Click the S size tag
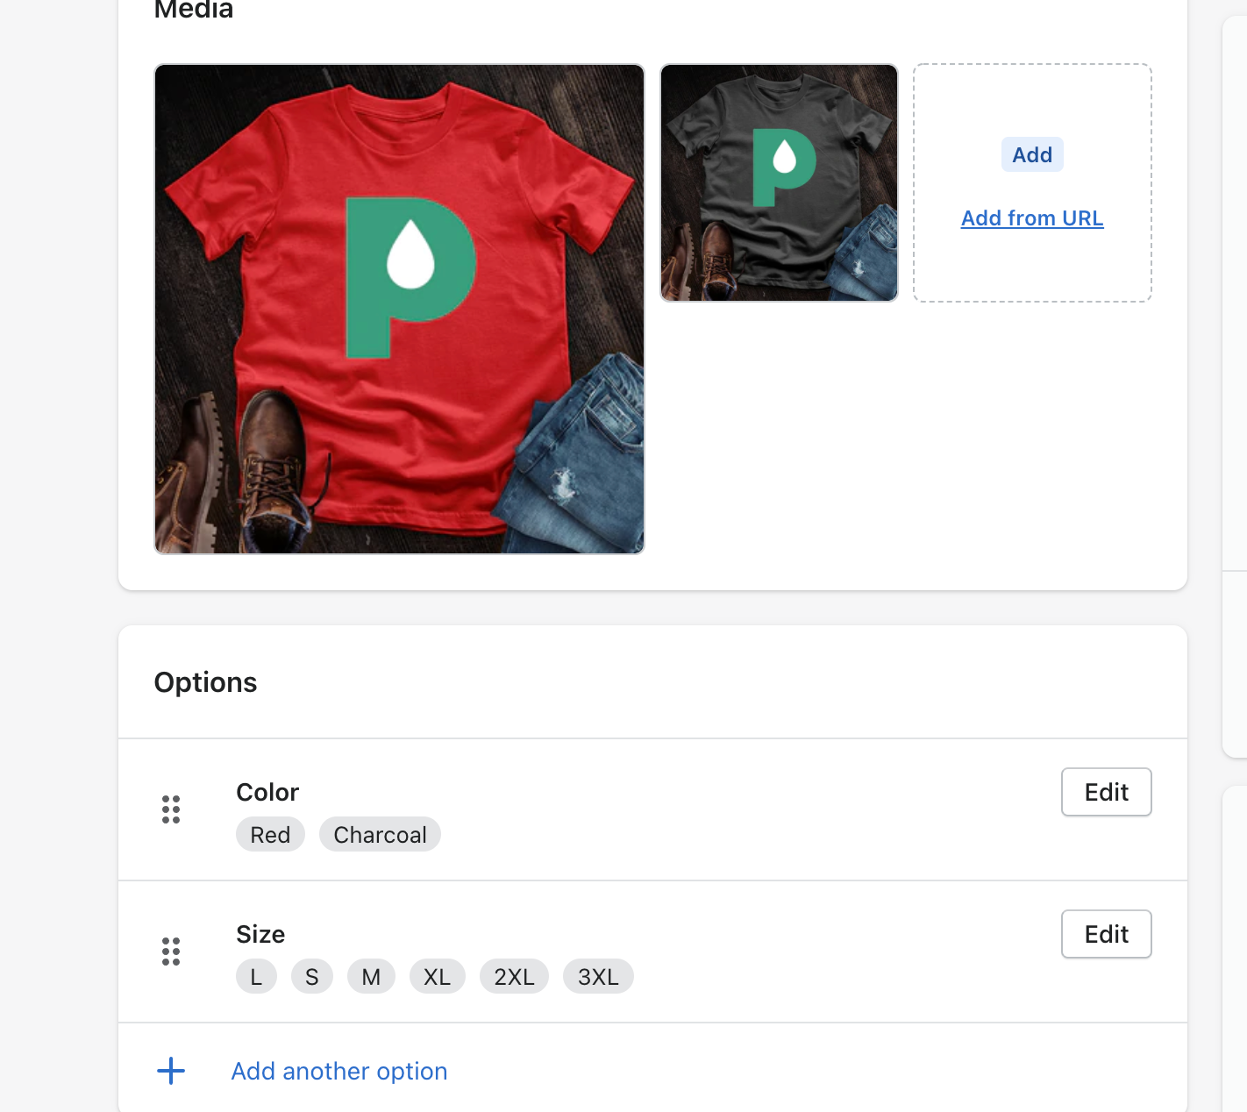Image resolution: width=1247 pixels, height=1112 pixels. (311, 977)
